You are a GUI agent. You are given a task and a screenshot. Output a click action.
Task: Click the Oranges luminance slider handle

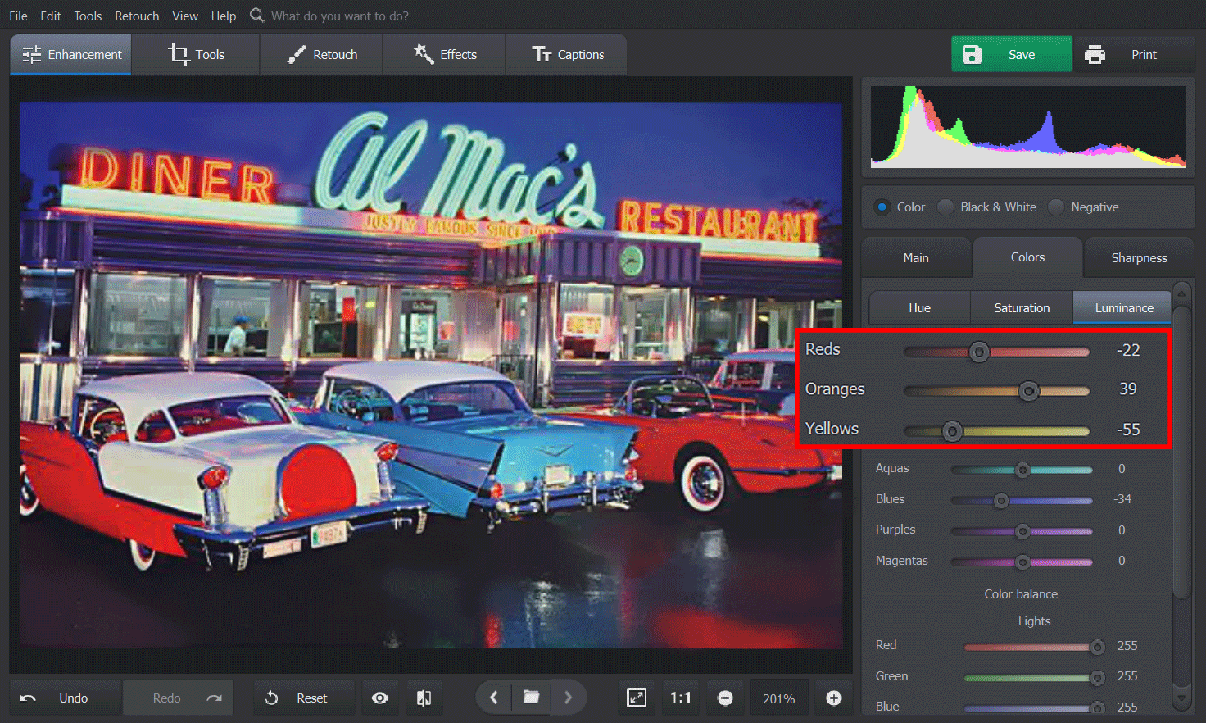[1029, 391]
